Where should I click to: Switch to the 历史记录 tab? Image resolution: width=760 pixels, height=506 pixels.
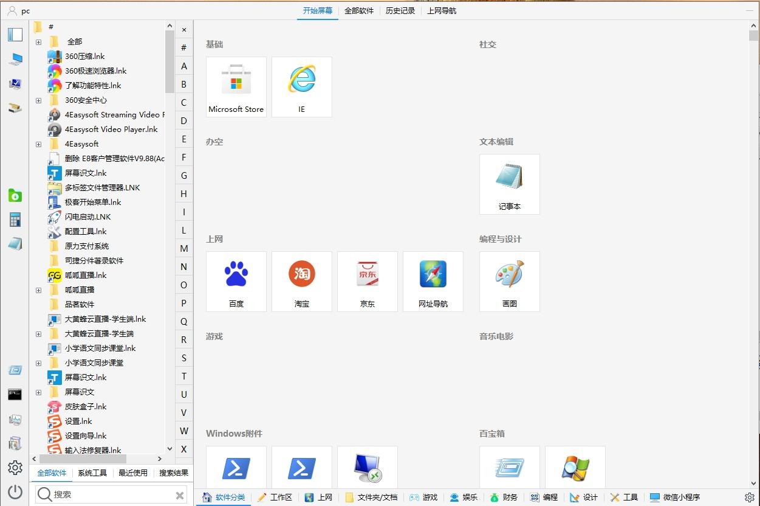coord(400,11)
